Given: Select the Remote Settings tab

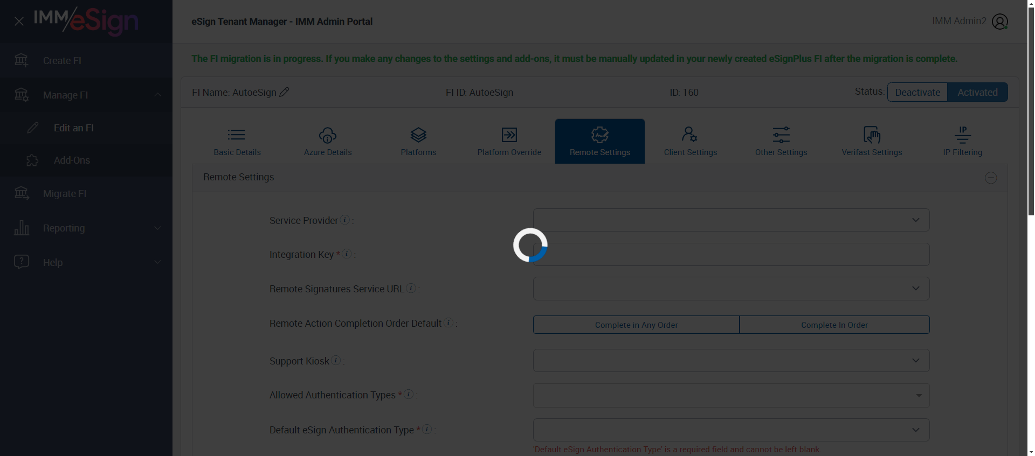Looking at the screenshot, I should [600, 141].
